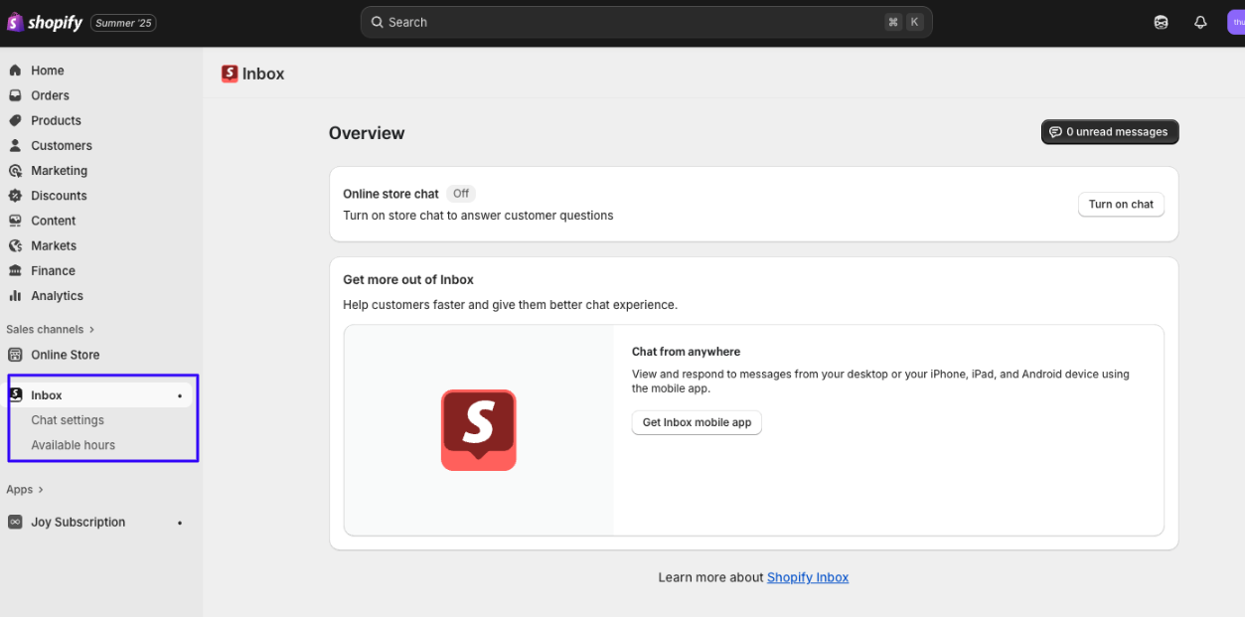1245x617 pixels.
Task: Click the Home house icon
Action: (15, 71)
